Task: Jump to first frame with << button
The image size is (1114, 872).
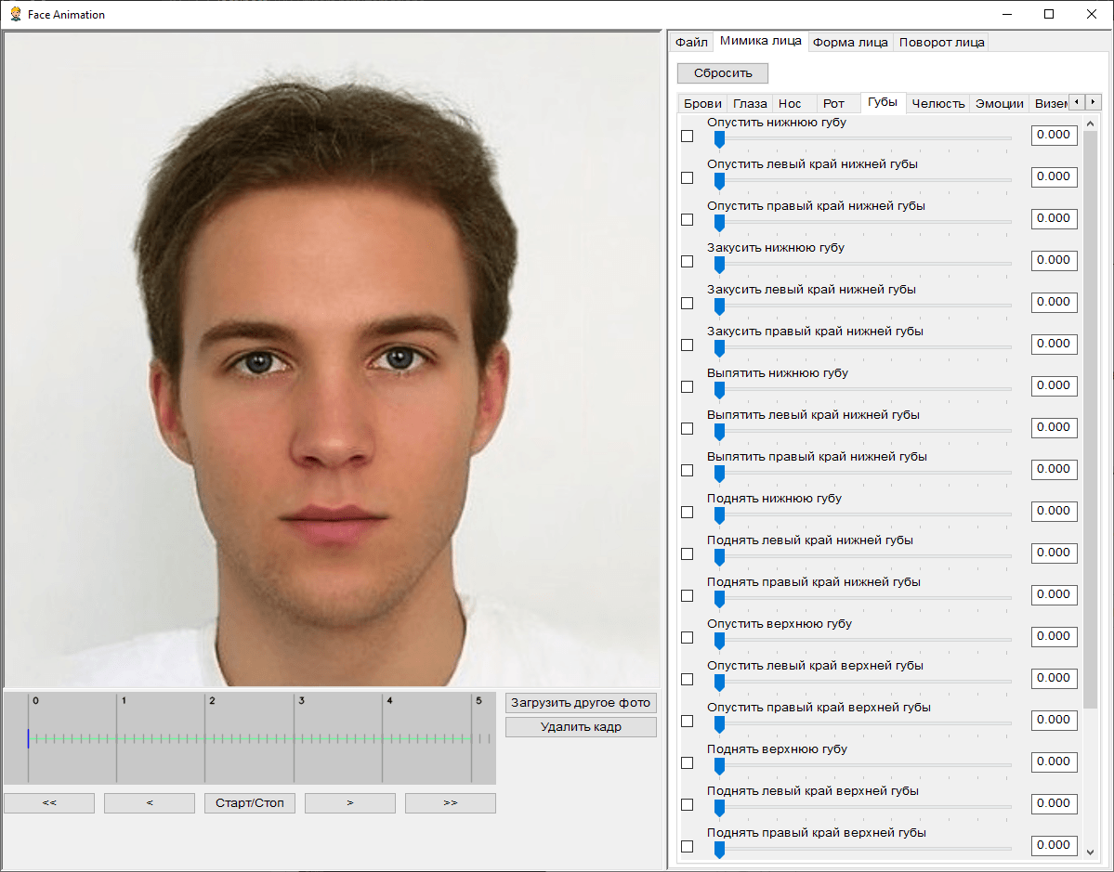Action: tap(49, 803)
